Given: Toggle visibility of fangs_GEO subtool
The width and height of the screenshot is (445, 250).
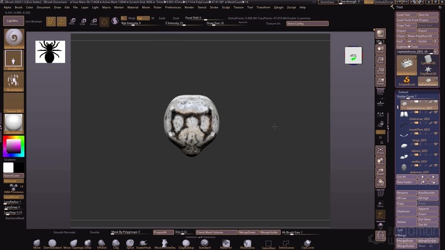Looking at the screenshot, I should click(436, 133).
